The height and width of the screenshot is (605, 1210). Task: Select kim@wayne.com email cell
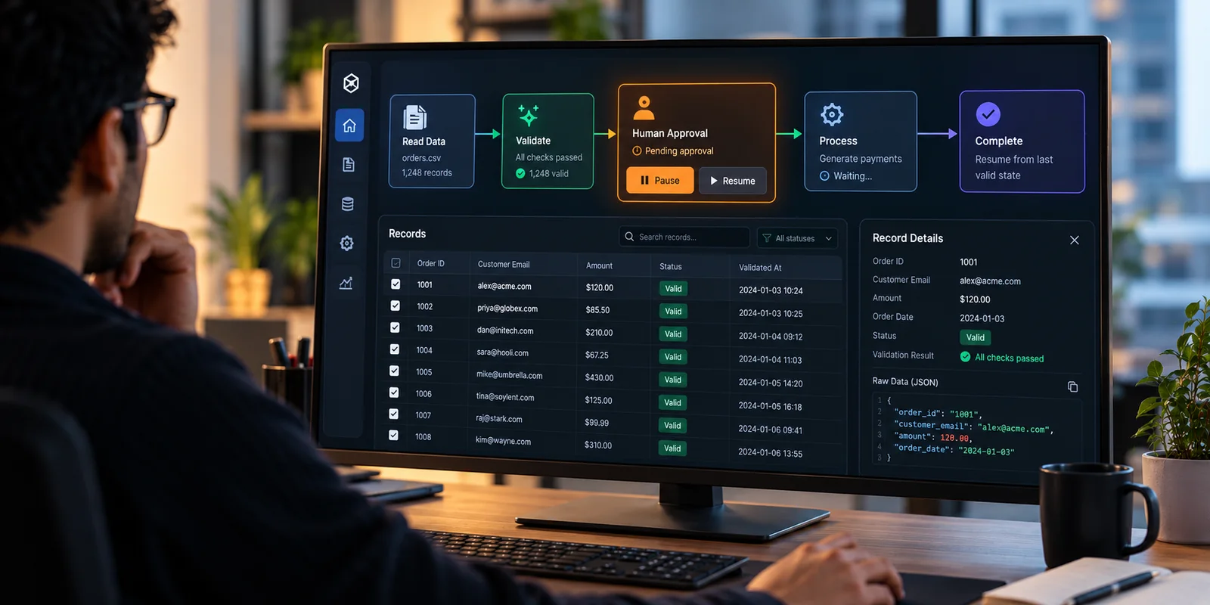[503, 441]
